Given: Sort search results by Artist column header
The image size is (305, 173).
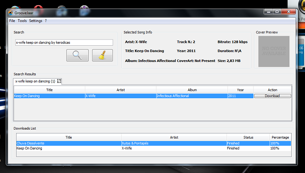Looking at the screenshot, I should point(121,90).
